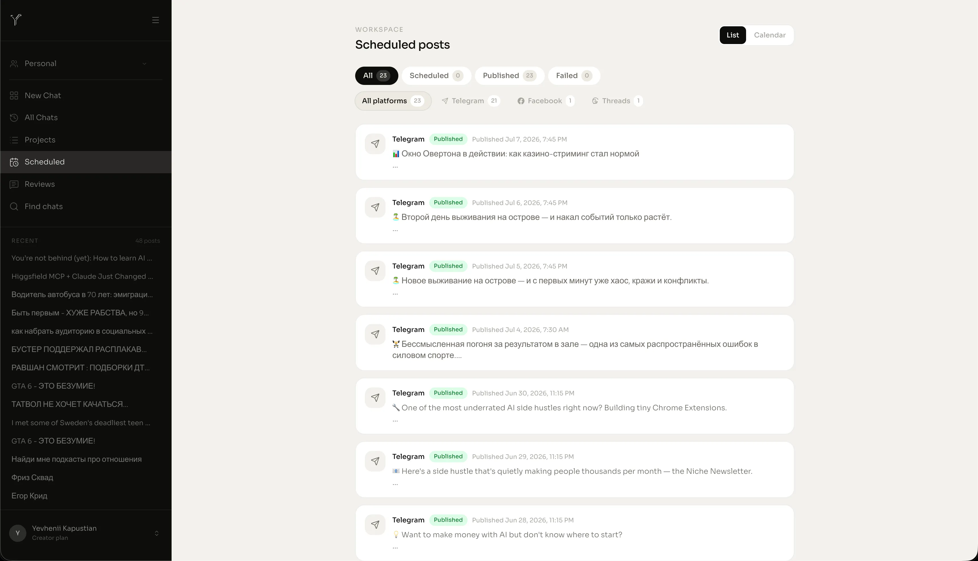This screenshot has width=978, height=561.
Task: Open the post about building tiny Chrome Extensions
Action: (x=575, y=406)
